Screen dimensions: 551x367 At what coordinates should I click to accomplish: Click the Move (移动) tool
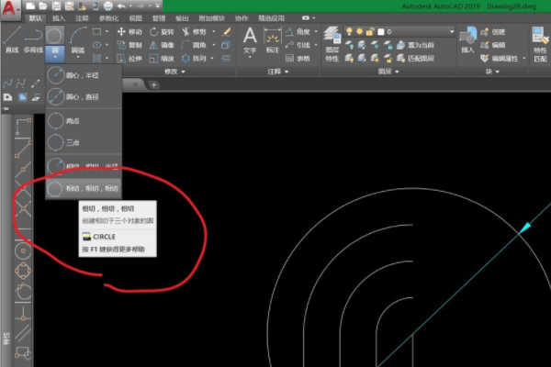(x=129, y=32)
